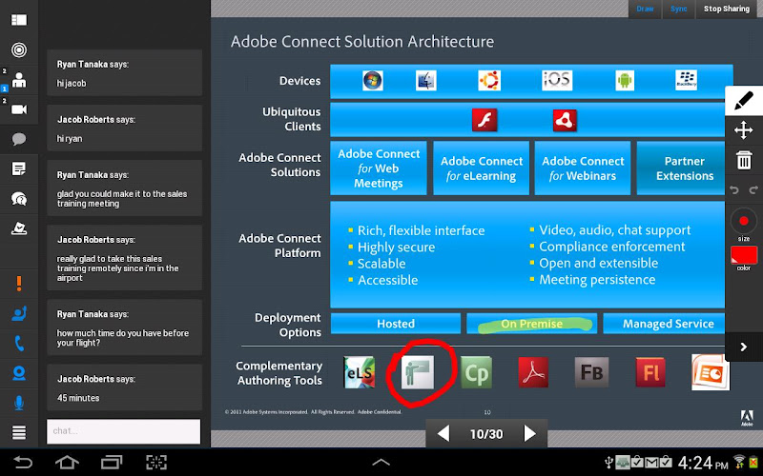Image resolution: width=763 pixels, height=476 pixels.
Task: Tap the eLS authoring tool icon
Action: coord(360,372)
